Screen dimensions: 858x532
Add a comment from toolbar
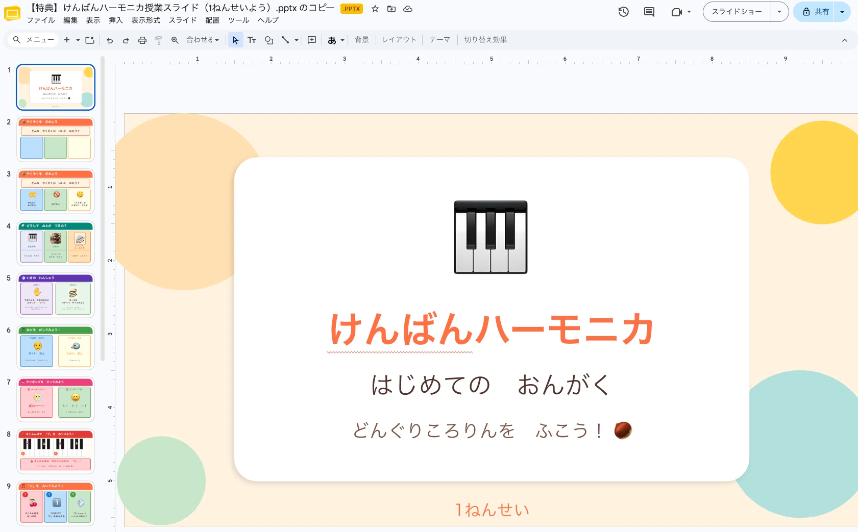pyautogui.click(x=312, y=40)
